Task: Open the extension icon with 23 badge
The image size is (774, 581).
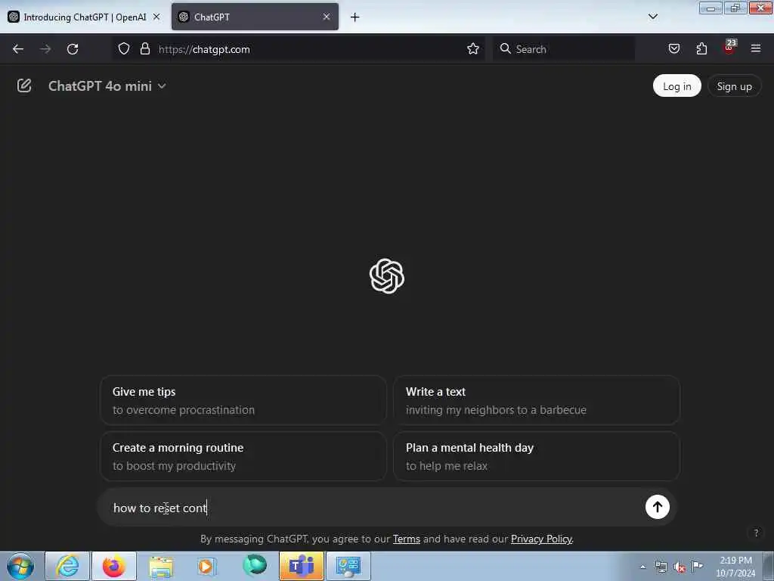Action: click(x=729, y=48)
